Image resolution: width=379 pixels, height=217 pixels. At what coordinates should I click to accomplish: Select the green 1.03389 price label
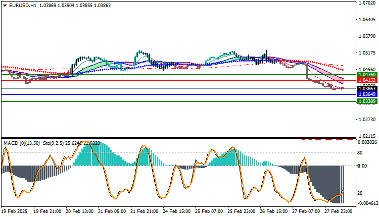pyautogui.click(x=367, y=101)
